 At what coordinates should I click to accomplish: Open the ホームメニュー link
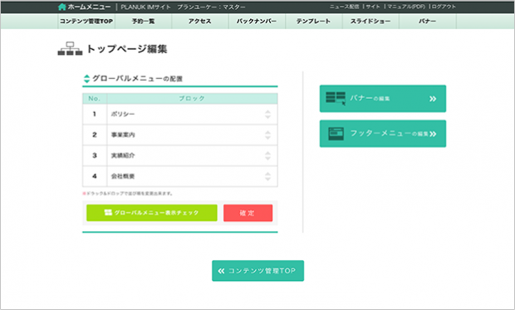[x=89, y=7]
